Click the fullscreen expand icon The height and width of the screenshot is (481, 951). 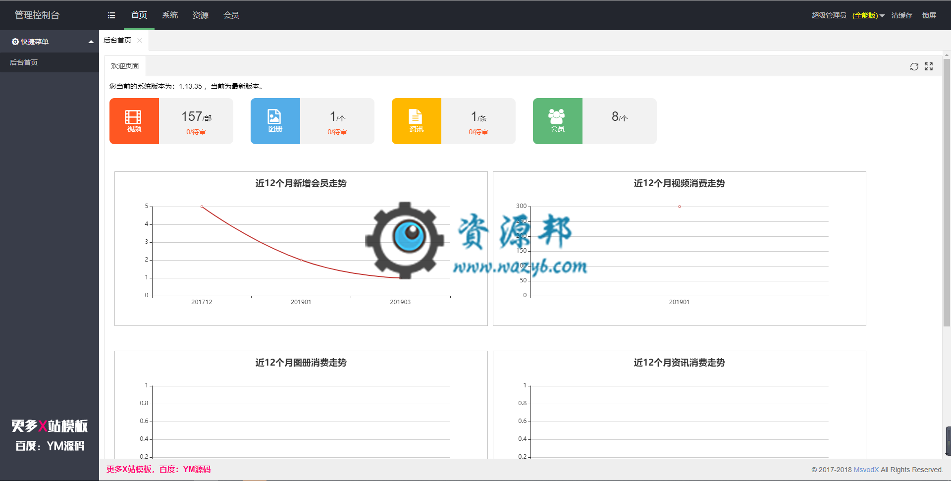929,66
